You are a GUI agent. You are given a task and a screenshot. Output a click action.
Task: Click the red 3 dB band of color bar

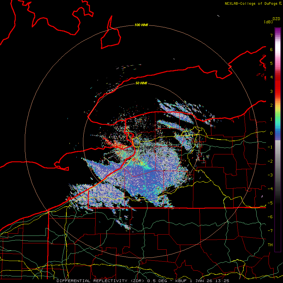click(278, 88)
